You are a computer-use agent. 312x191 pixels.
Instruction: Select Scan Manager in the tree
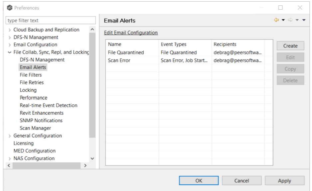35,128
